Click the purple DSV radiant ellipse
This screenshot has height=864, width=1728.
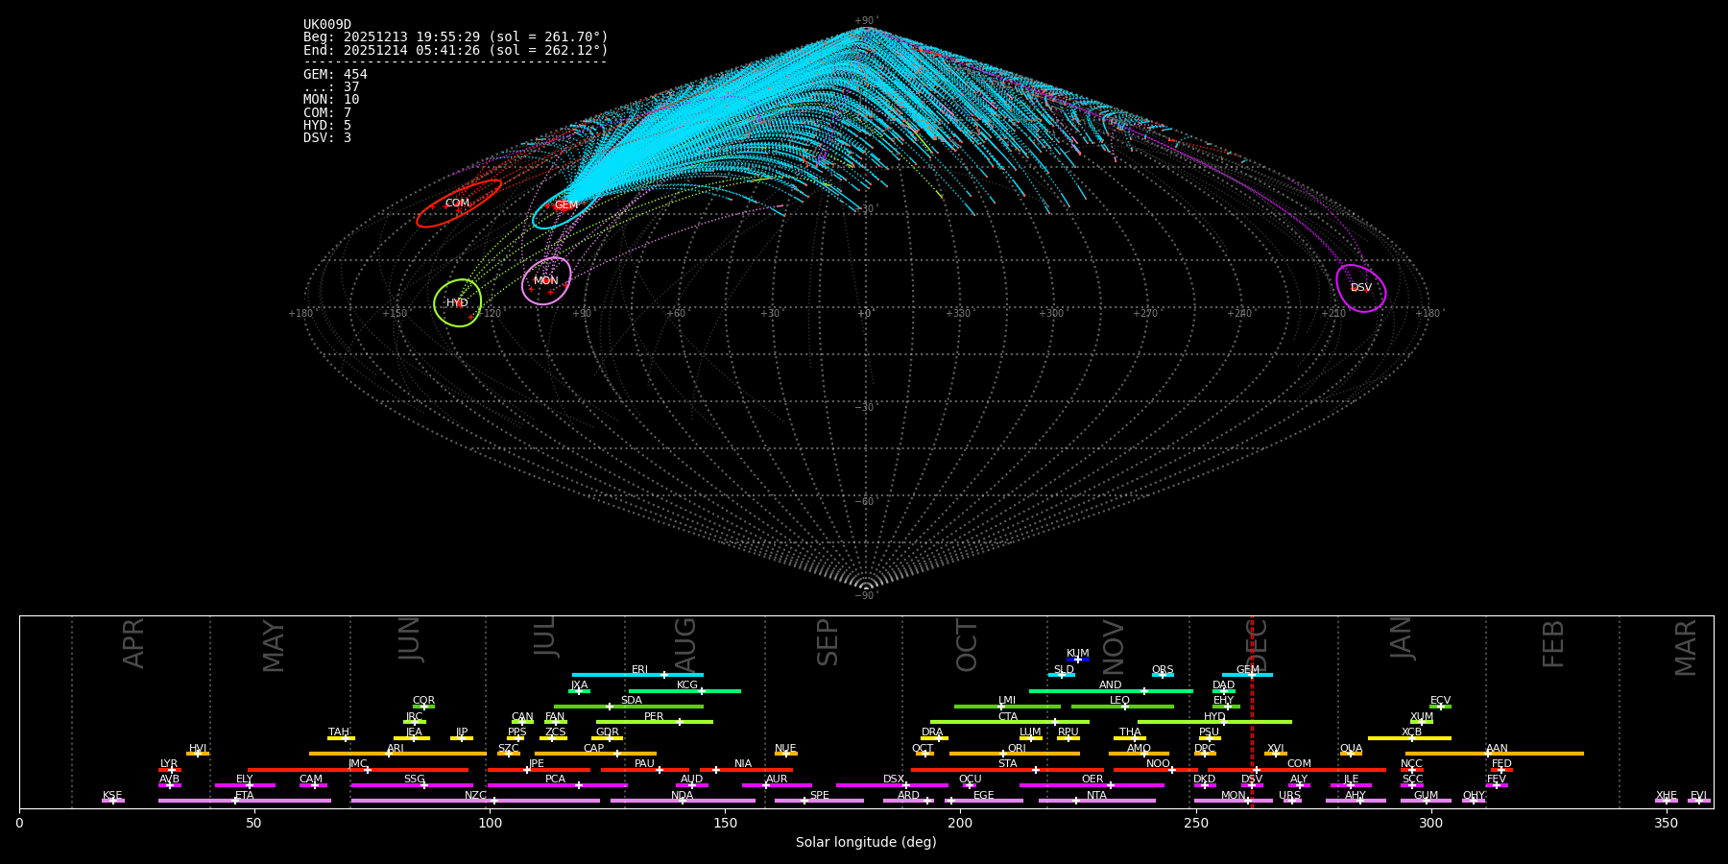coord(1360,288)
